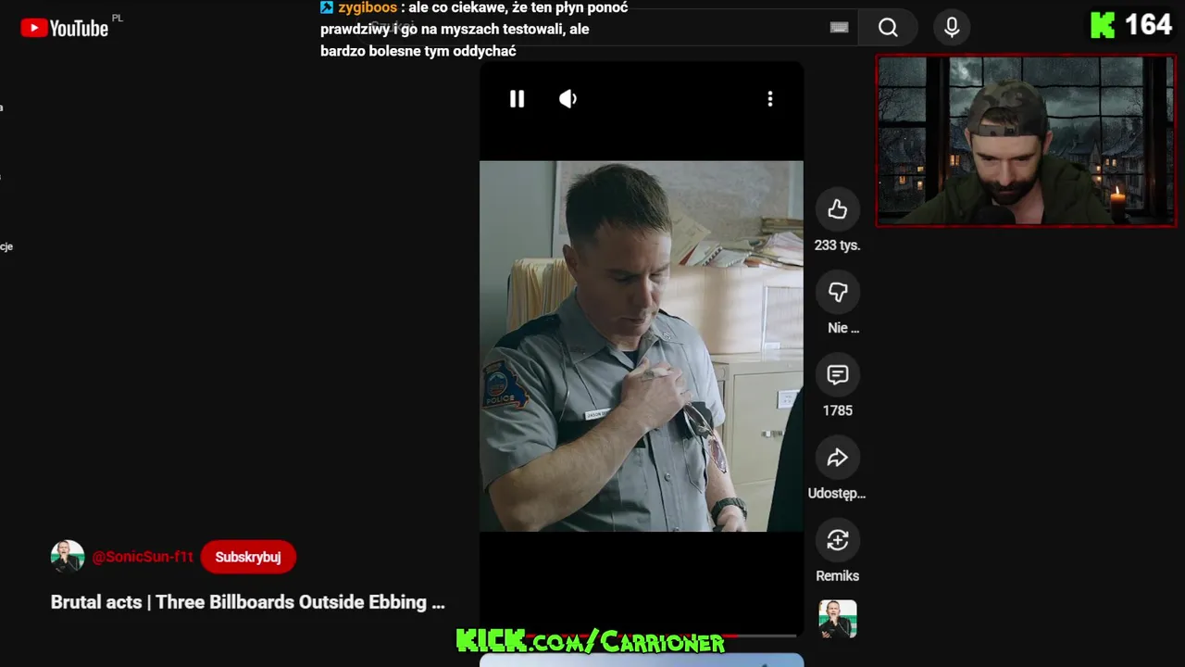Click the Udostęp... label text
1185x667 pixels.
(x=837, y=493)
